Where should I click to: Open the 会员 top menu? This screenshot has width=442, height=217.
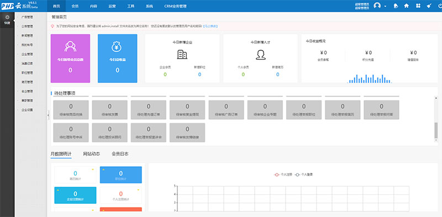click(x=75, y=6)
